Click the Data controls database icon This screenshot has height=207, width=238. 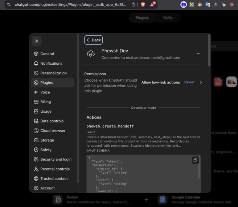pos(36,121)
